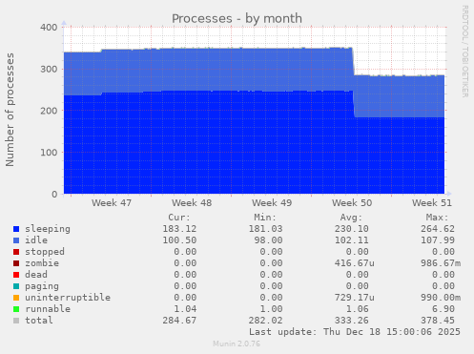Click the 'stopped' legend label
The height and width of the screenshot is (354, 474).
coord(45,252)
